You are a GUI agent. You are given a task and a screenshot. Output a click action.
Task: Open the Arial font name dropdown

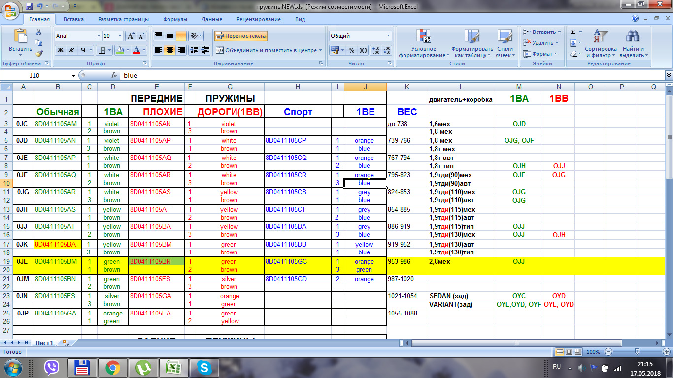(x=98, y=36)
